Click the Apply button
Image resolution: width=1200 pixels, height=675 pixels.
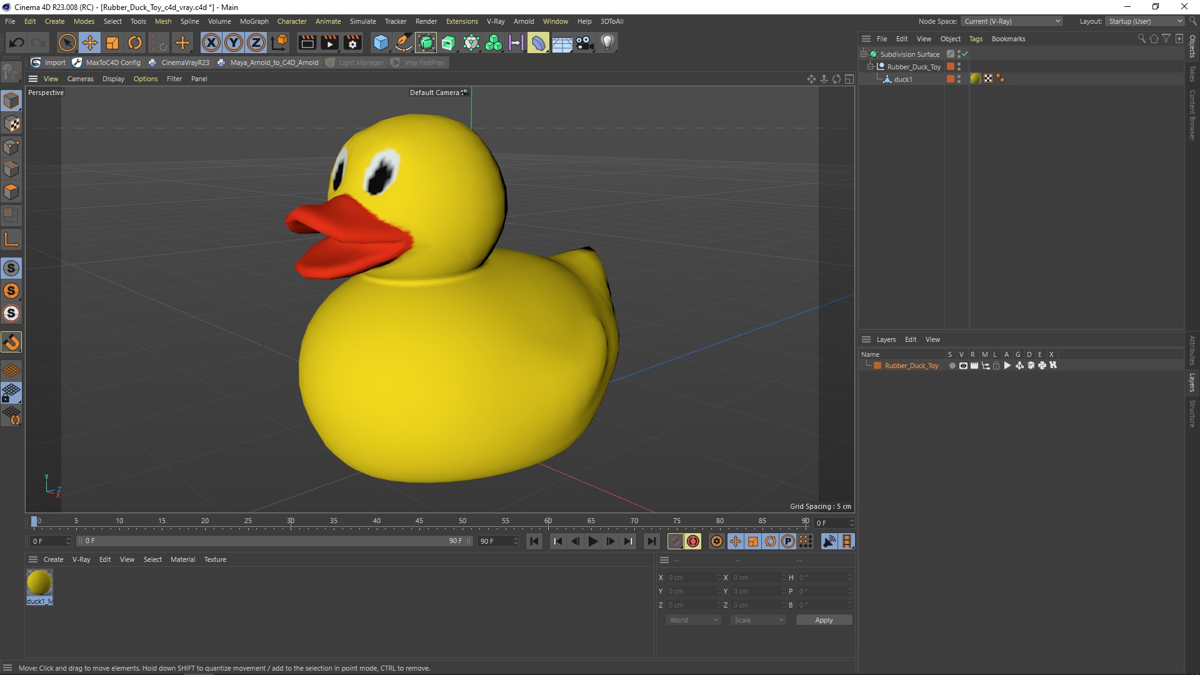[823, 620]
